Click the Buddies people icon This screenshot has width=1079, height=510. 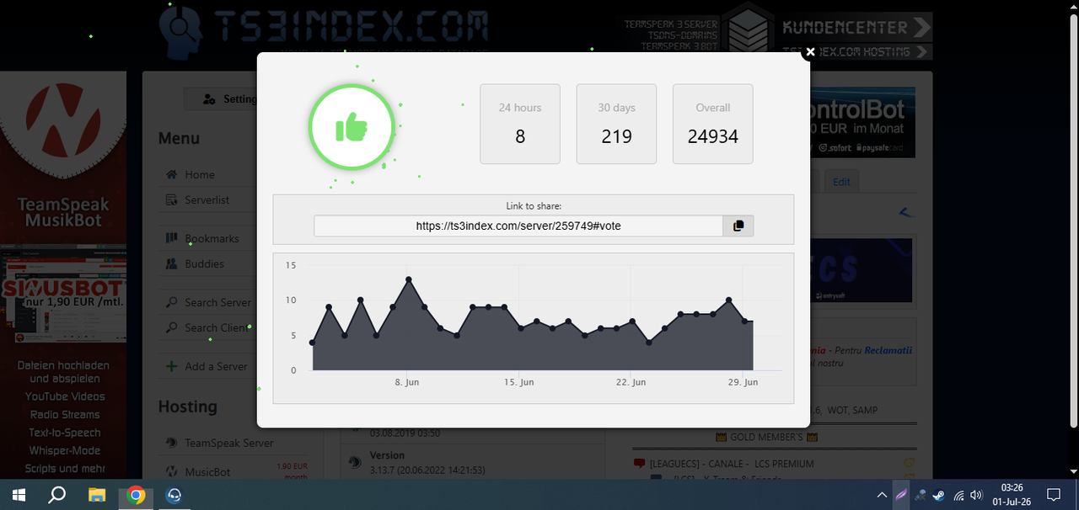[171, 263]
